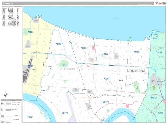Click the LULING row in ZIP index
The height and width of the screenshot is (125, 167).
[x=11, y=18]
